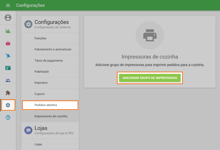Screen dimensions: 220x150
Task: Open items shopping basket icon
Action: [8, 43]
